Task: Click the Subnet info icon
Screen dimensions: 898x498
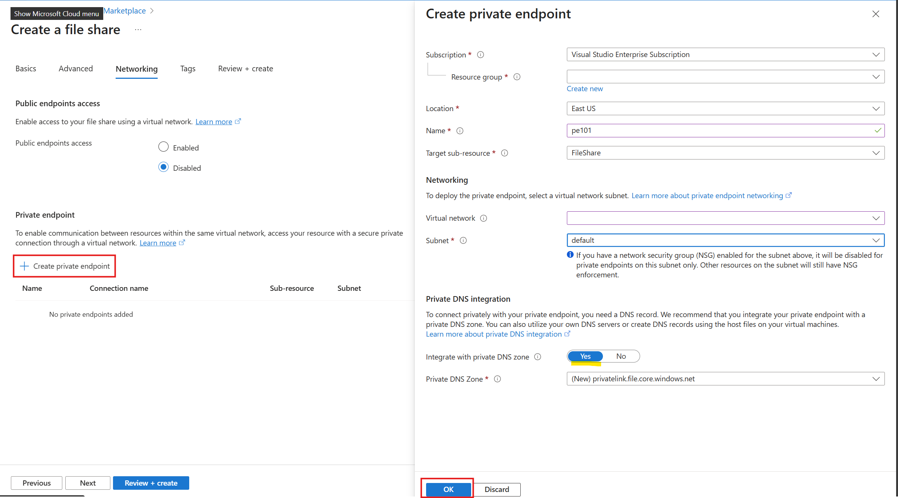Action: click(x=463, y=241)
